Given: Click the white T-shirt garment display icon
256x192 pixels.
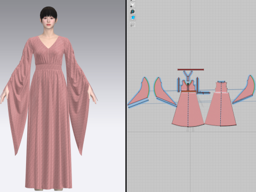Looking at the screenshot, I should tap(132, 5).
